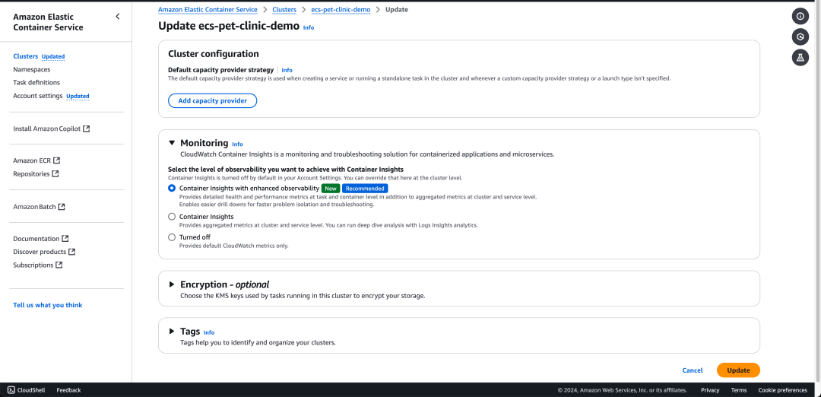Screen dimensions: 821x397
Task: Click Info link next to Monitoring heading
Action: point(238,144)
